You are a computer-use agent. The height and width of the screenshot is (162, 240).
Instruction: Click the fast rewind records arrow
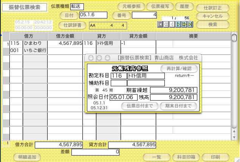coord(166,24)
